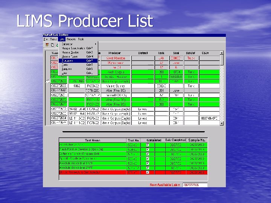Image resolution: width=271 pixels, height=203 pixels.
Task: Toggle Completed checkbox in first green test row
Action: [x=148, y=145]
